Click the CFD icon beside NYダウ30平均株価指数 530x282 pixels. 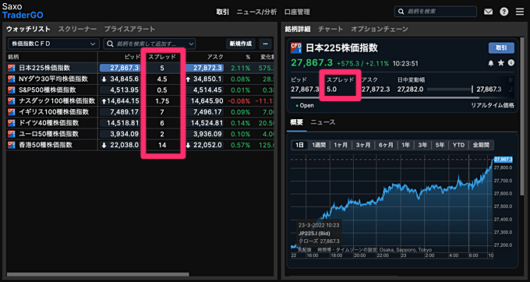11,79
